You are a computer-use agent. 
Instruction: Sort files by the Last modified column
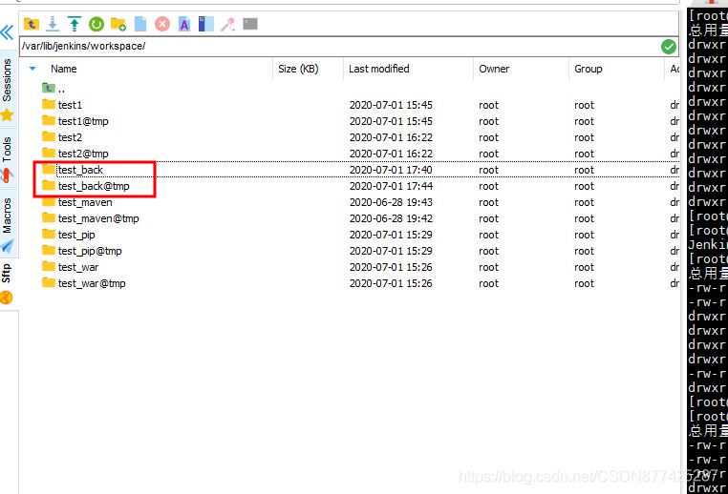point(378,69)
